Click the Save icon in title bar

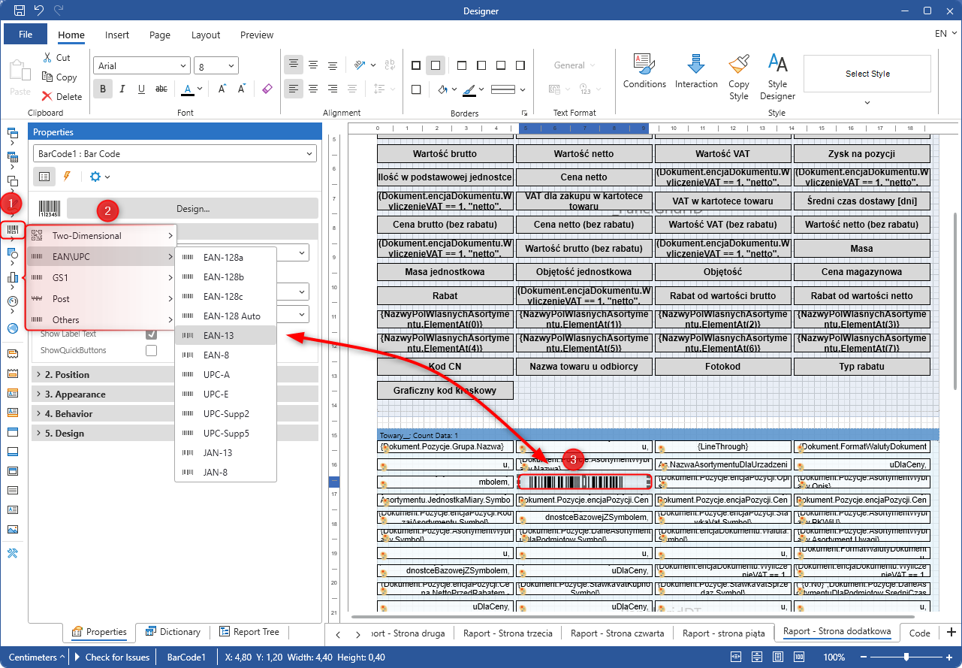pos(20,11)
